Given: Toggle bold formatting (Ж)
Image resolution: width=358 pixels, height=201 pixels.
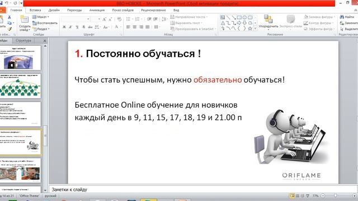Looking at the screenshot, I should pyautogui.click(x=64, y=27).
